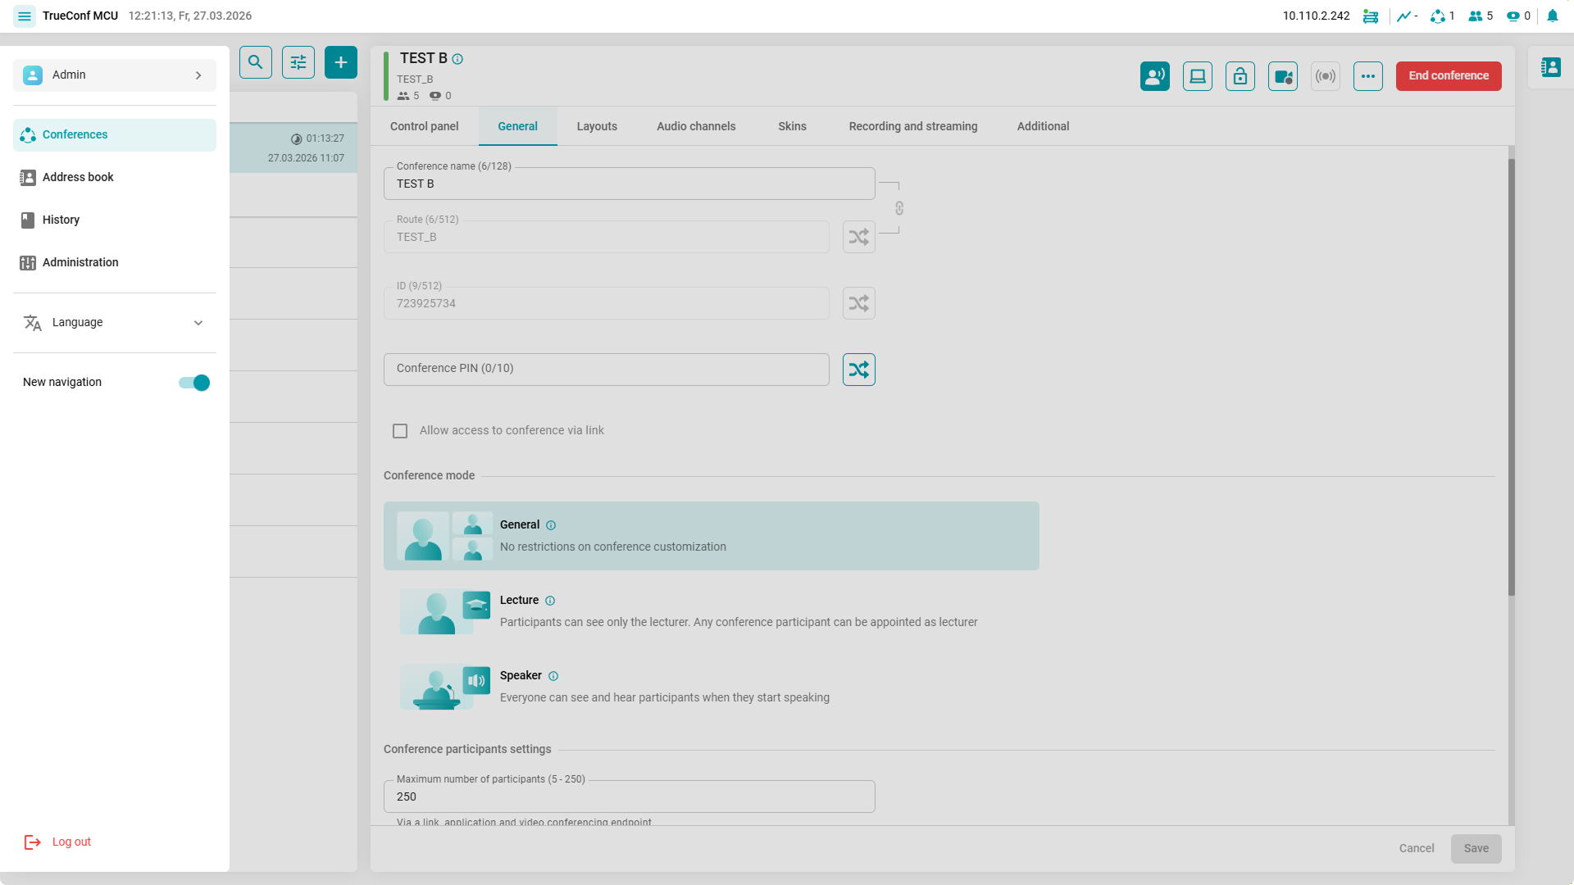This screenshot has height=885, width=1574.
Task: Click the plus icon to add conference
Action: (341, 62)
